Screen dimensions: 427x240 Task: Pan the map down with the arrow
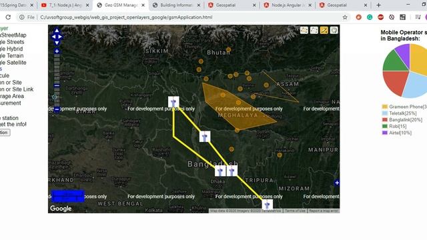point(57,43)
